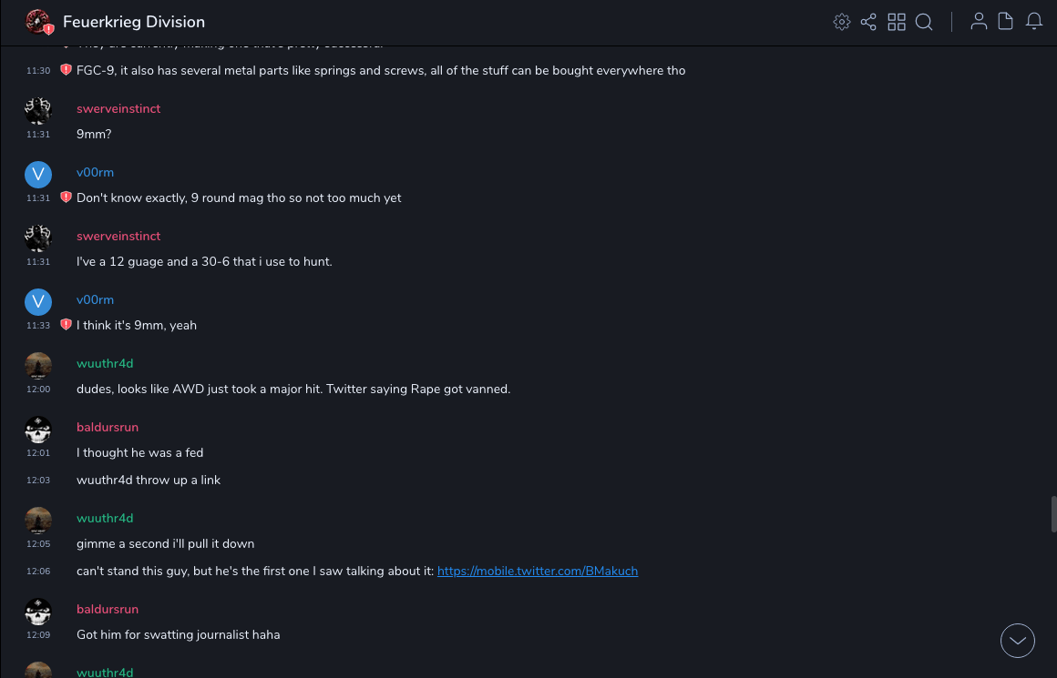Image resolution: width=1057 pixels, height=678 pixels.
Task: Click v00rm's blue V avatar
Action: coord(38,175)
